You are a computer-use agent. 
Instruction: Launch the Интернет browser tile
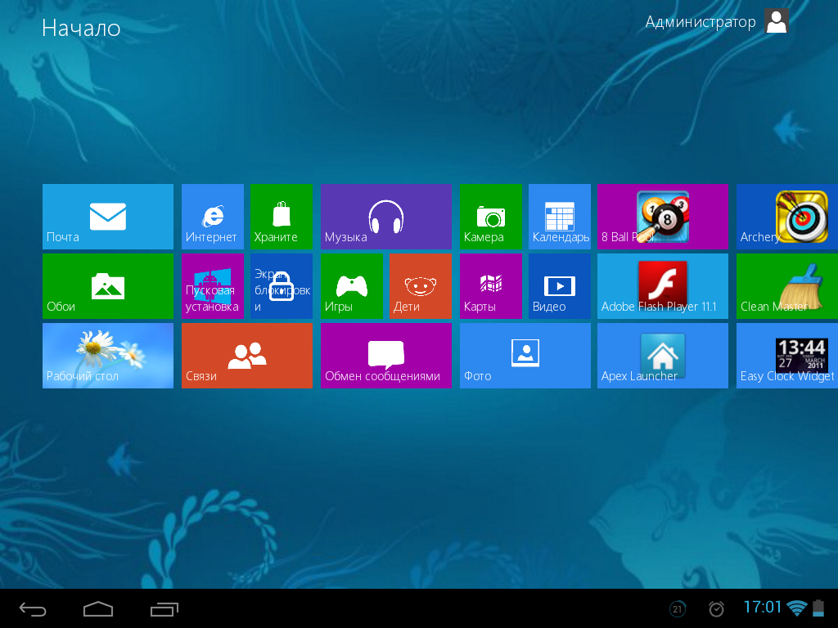click(x=213, y=216)
